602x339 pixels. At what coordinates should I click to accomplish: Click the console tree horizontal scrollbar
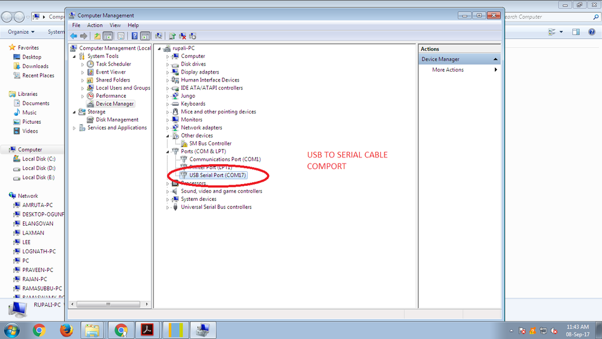click(108, 304)
